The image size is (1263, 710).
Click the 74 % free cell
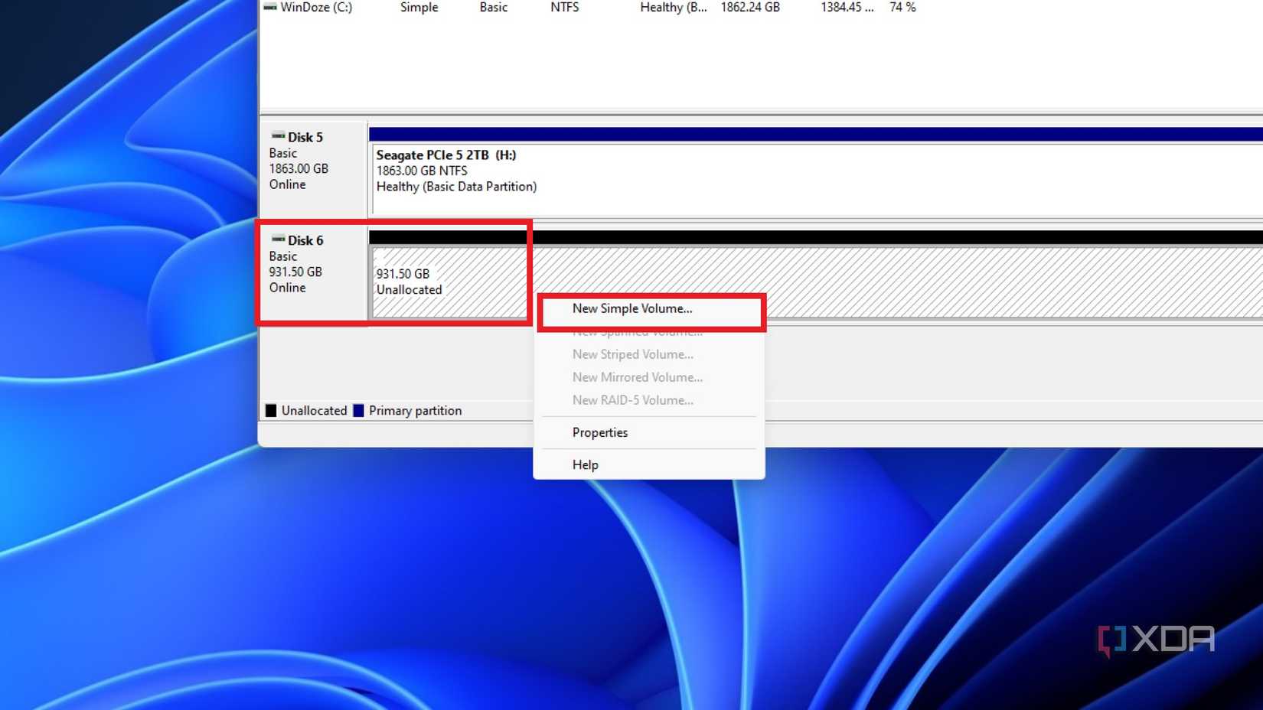902,7
